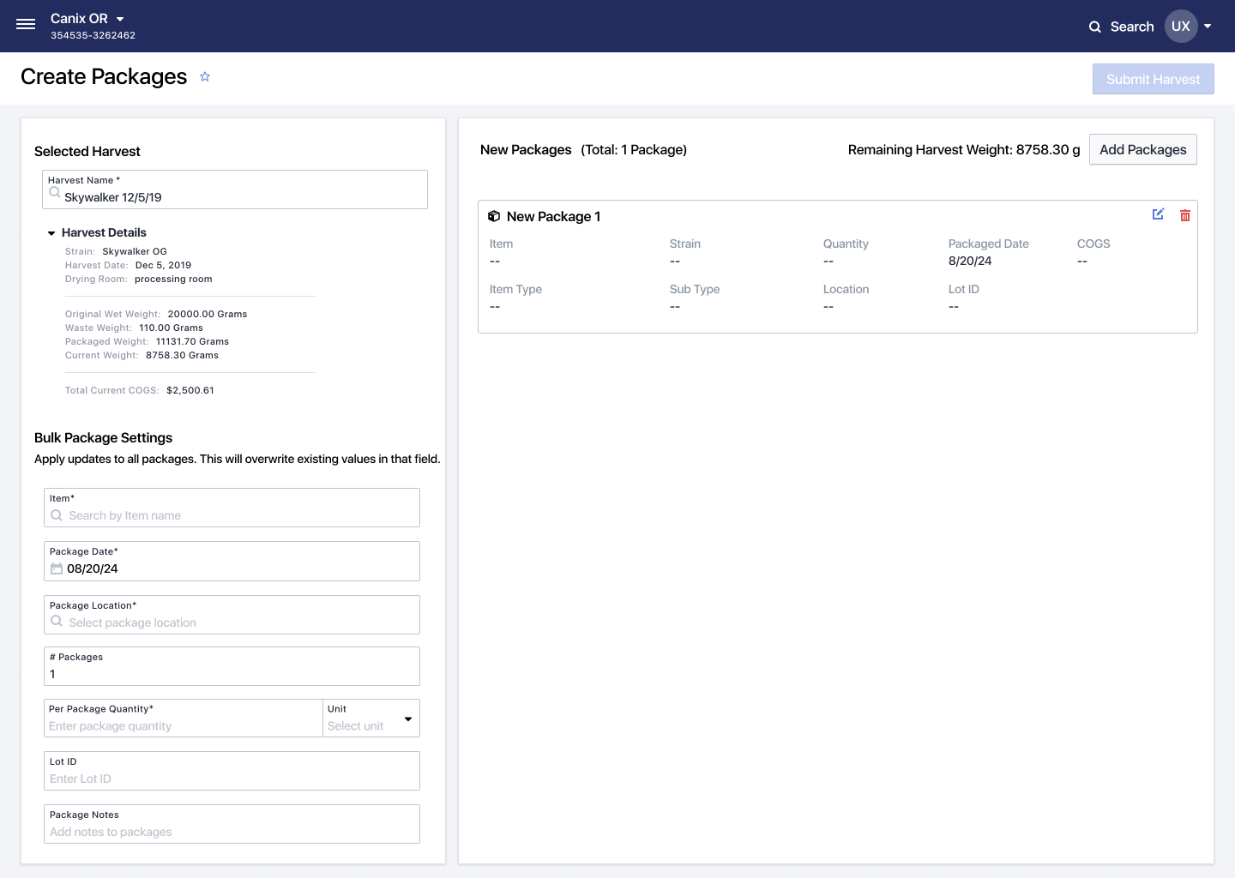Click the license number 354535-3262462
The height and width of the screenshot is (878, 1235).
[93, 35]
